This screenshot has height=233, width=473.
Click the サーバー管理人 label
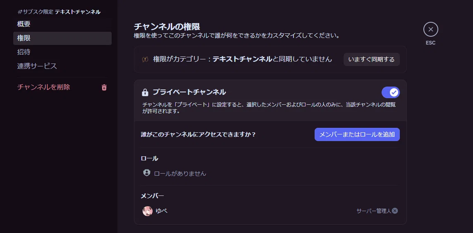373,211
